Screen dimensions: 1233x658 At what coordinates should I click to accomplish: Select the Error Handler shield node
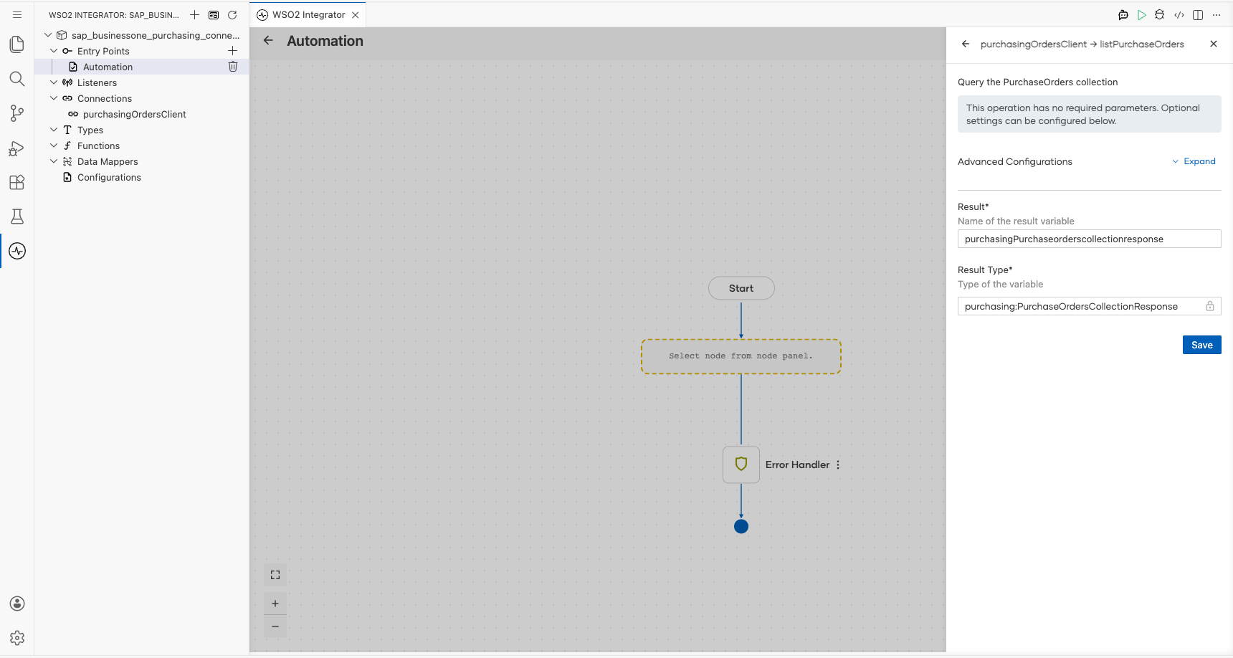pyautogui.click(x=741, y=464)
